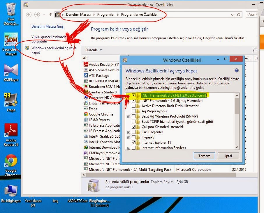Expand the SNMP tree node

pyautogui.click(x=129, y=117)
